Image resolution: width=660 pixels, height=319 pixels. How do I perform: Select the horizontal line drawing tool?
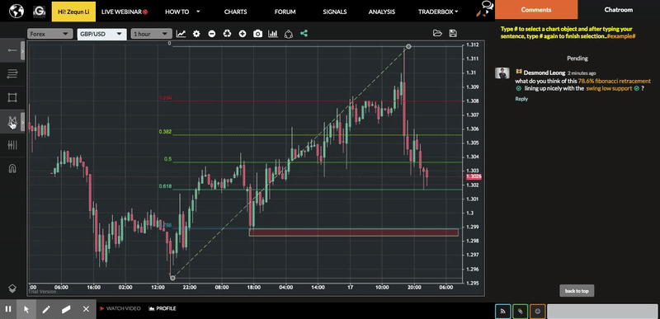tap(12, 50)
